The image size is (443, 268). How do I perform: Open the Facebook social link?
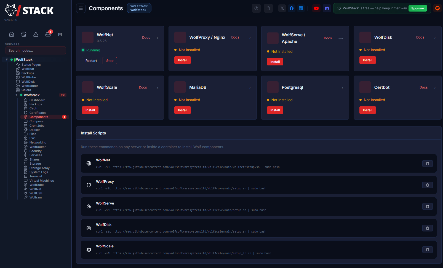(292, 8)
